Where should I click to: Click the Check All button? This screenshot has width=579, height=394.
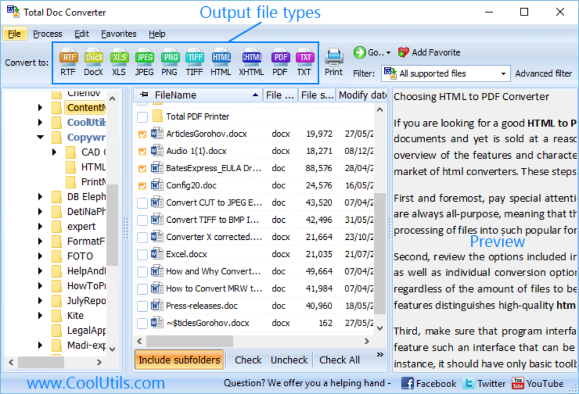click(x=339, y=359)
